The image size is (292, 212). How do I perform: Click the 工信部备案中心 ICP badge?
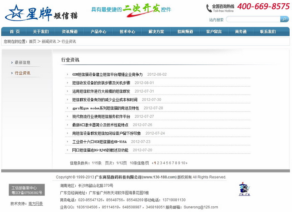[x=27, y=190]
